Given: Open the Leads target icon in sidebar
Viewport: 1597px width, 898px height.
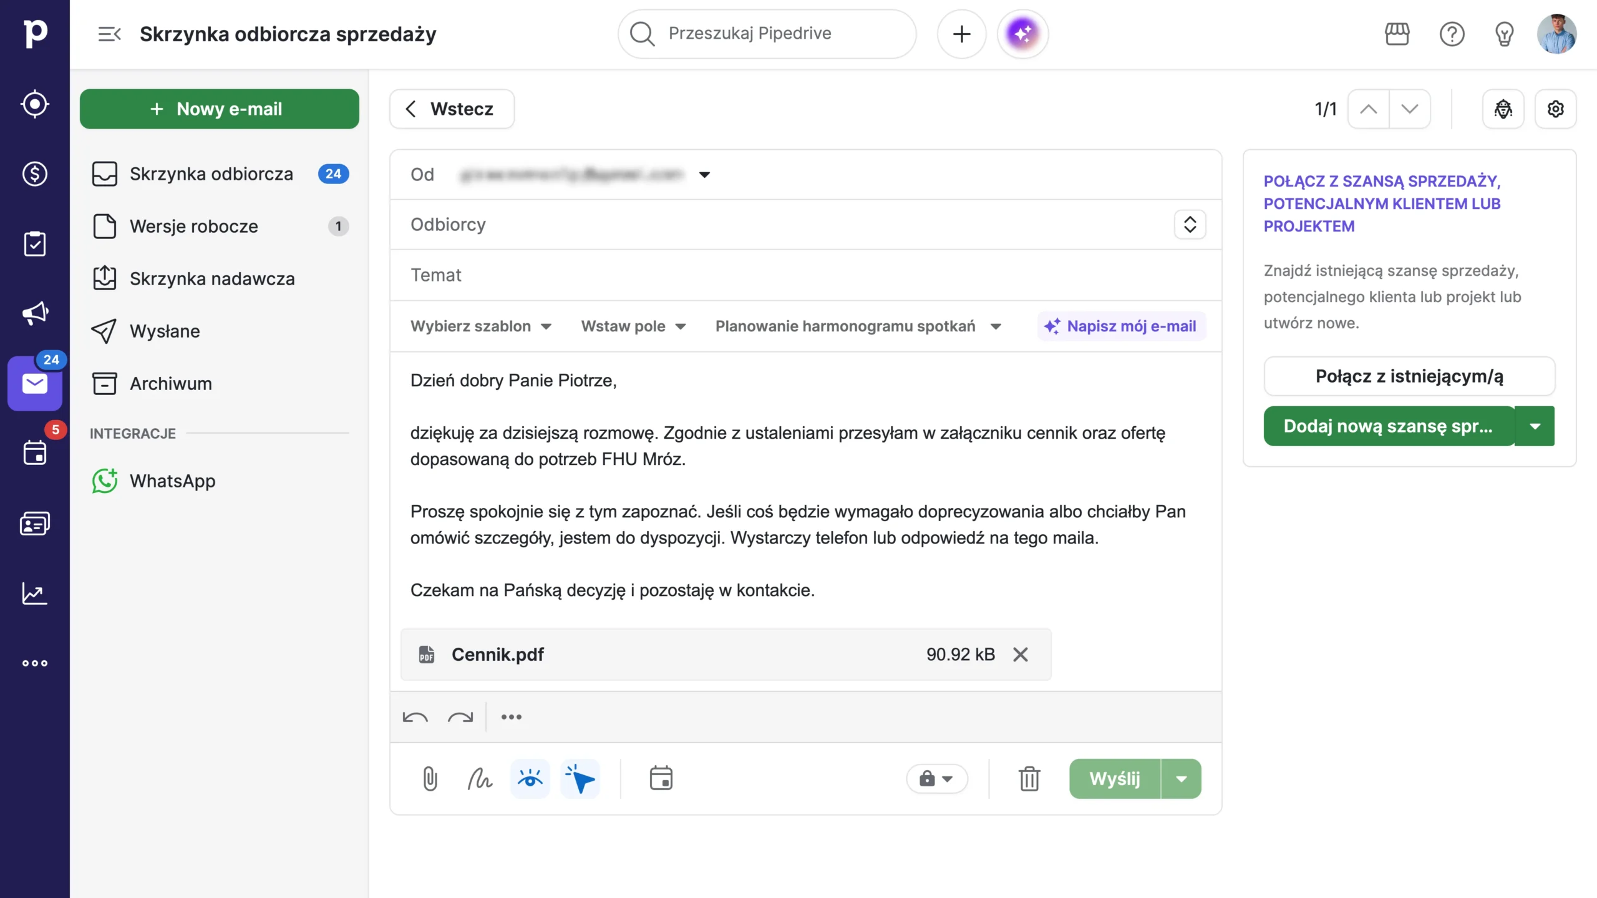Looking at the screenshot, I should click(x=35, y=104).
